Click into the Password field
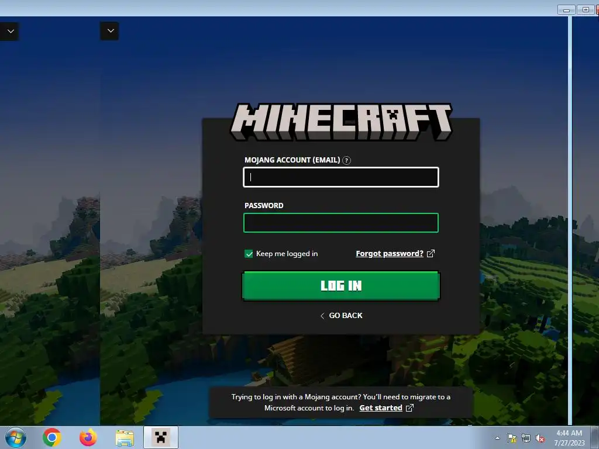 [x=341, y=223]
